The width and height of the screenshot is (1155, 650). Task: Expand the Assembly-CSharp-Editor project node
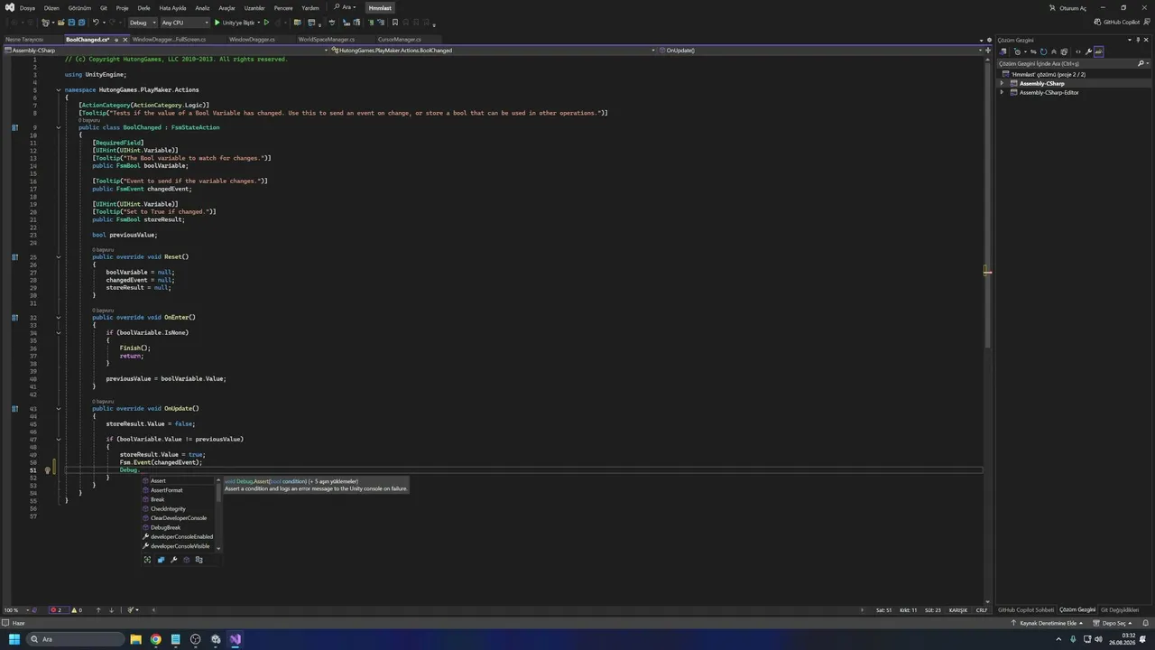pyautogui.click(x=1002, y=92)
